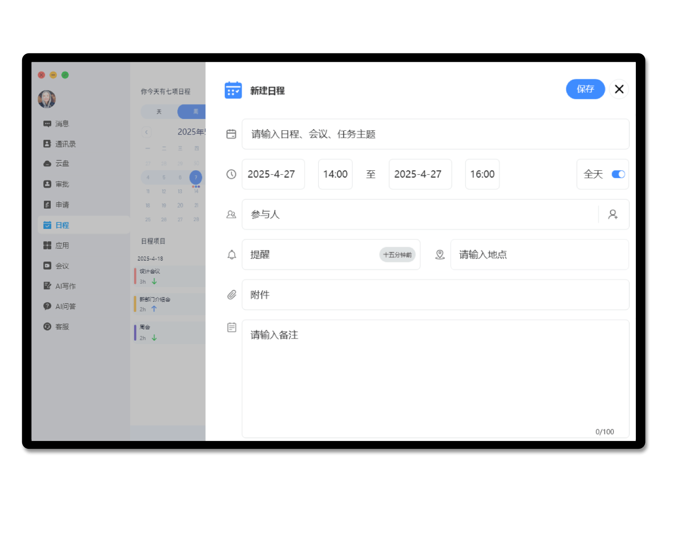Close the 新建日程 dialog

(x=619, y=89)
